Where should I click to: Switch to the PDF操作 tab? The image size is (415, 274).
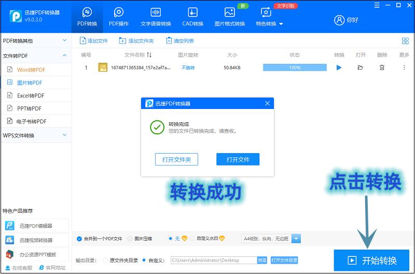(119, 17)
